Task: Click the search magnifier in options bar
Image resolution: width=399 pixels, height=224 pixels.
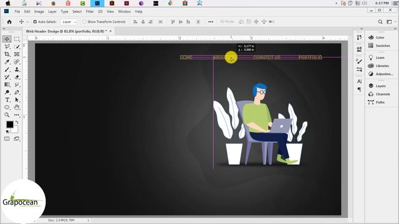Action: (380, 22)
